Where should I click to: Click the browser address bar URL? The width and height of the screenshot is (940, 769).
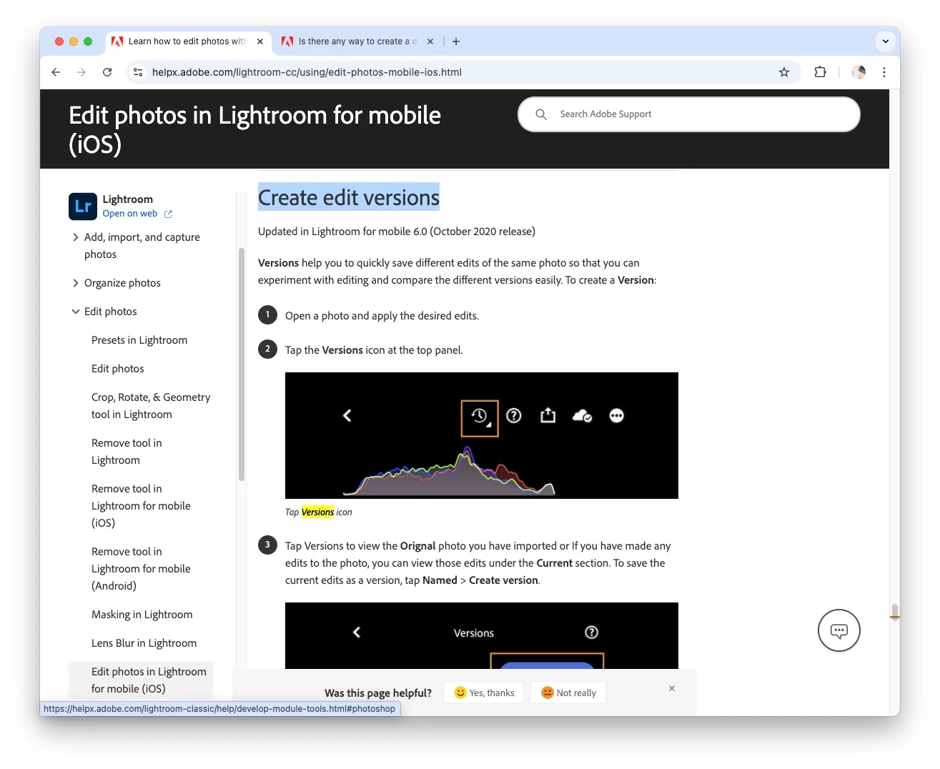(307, 72)
